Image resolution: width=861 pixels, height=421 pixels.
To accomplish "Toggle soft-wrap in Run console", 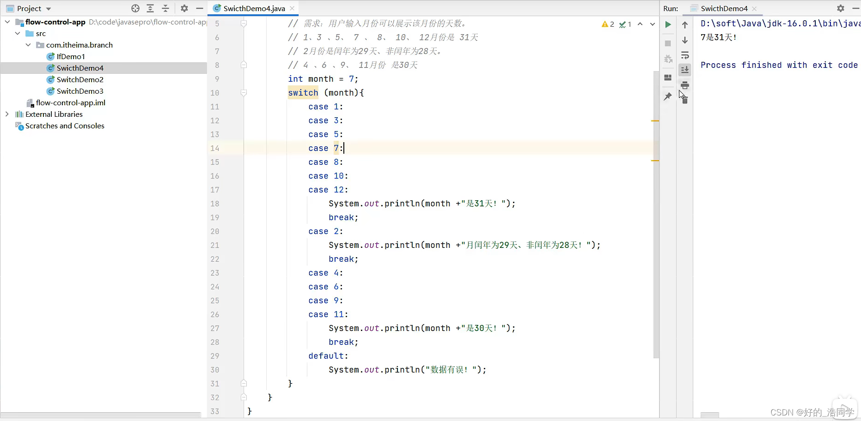I will coord(685,55).
